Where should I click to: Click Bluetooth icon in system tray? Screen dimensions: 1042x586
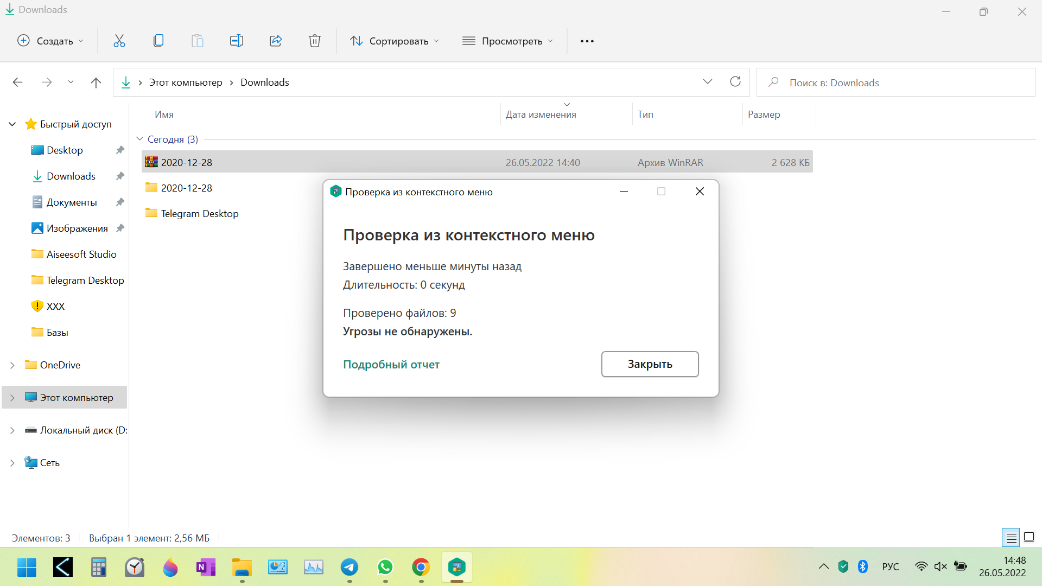[863, 566]
